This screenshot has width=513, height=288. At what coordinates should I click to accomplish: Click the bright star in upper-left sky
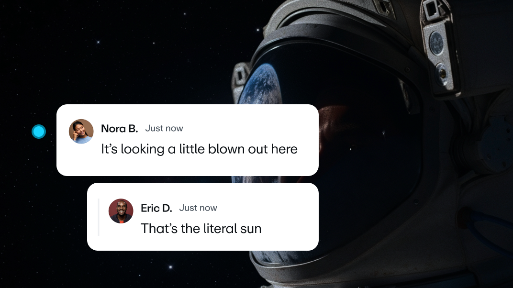click(98, 42)
